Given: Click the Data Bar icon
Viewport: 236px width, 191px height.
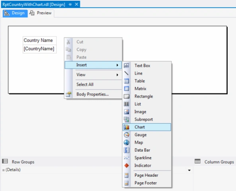Looking at the screenshot, I should (127, 150).
